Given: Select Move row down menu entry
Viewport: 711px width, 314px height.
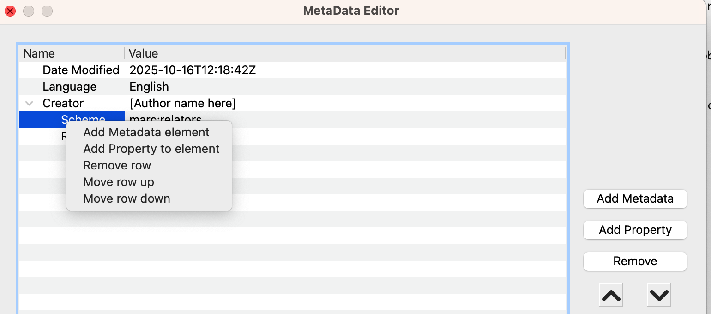Looking at the screenshot, I should [x=127, y=199].
